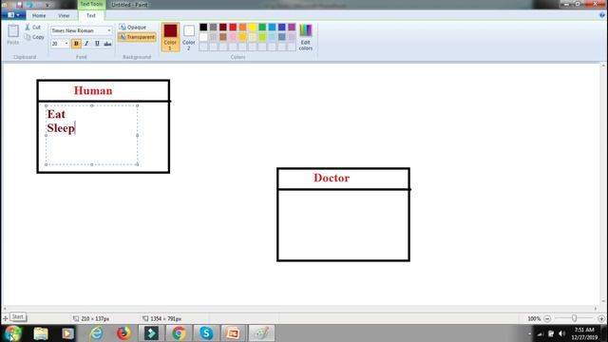The width and height of the screenshot is (608, 342).
Task: Pick the white color swatch
Action: point(203,37)
